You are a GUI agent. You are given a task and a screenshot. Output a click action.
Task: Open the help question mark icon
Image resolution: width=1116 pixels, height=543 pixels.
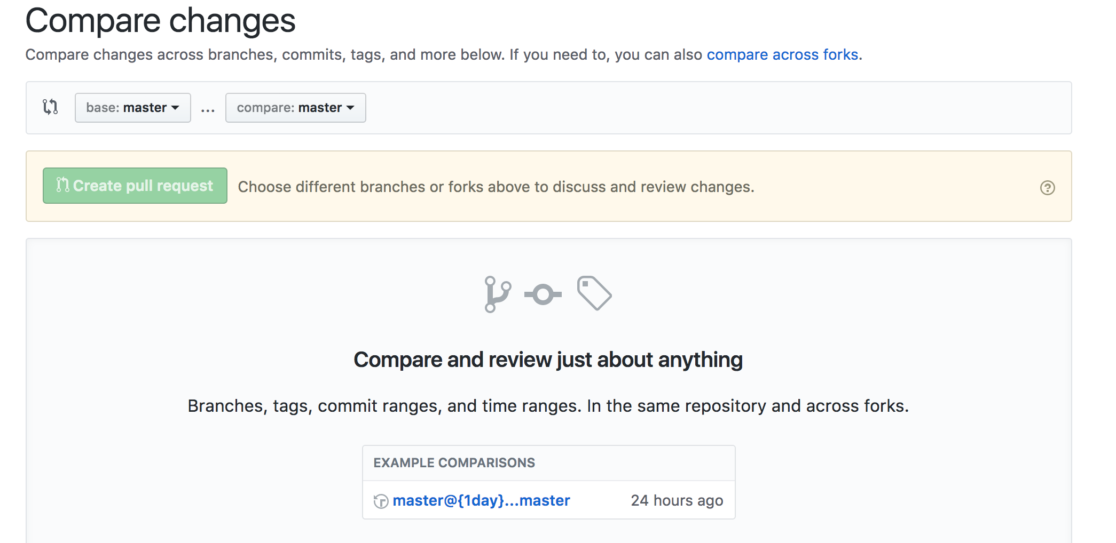(x=1047, y=188)
